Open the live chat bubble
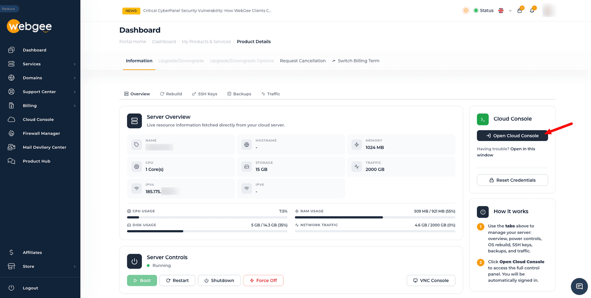The width and height of the screenshot is (591, 298). (579, 287)
